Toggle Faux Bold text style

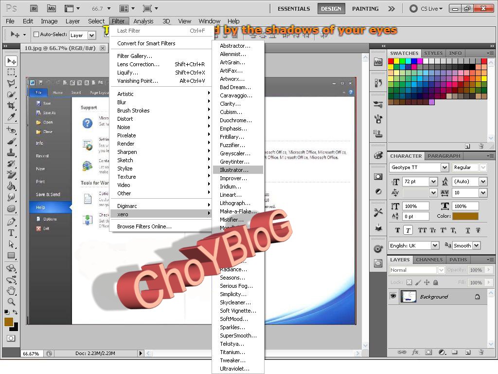click(x=397, y=230)
